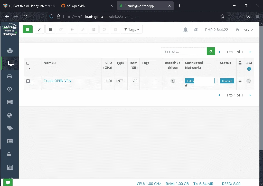Image resolution: width=263 pixels, height=186 pixels.
Task: Open the list panel icon in sidebar
Action: point(10,141)
